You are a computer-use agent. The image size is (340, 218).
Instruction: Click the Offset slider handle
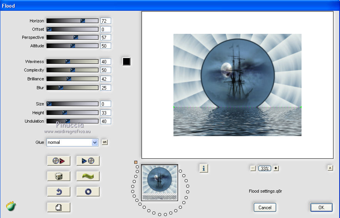click(49, 29)
